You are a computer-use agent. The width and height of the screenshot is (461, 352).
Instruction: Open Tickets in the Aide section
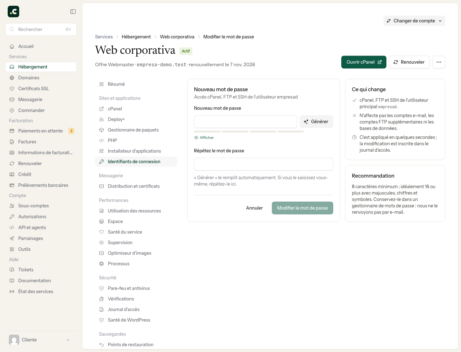tap(41, 270)
